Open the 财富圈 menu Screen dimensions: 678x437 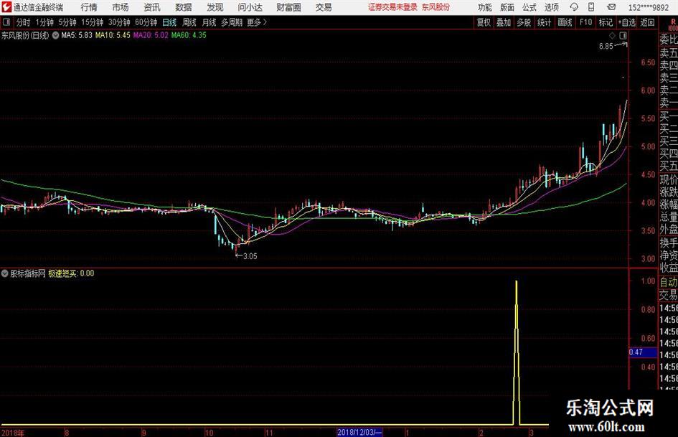coord(288,7)
